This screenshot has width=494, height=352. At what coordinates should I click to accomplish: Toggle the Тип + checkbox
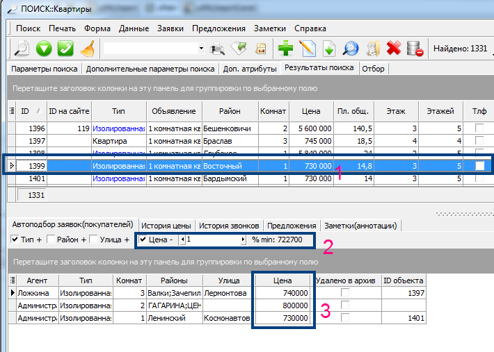point(15,240)
